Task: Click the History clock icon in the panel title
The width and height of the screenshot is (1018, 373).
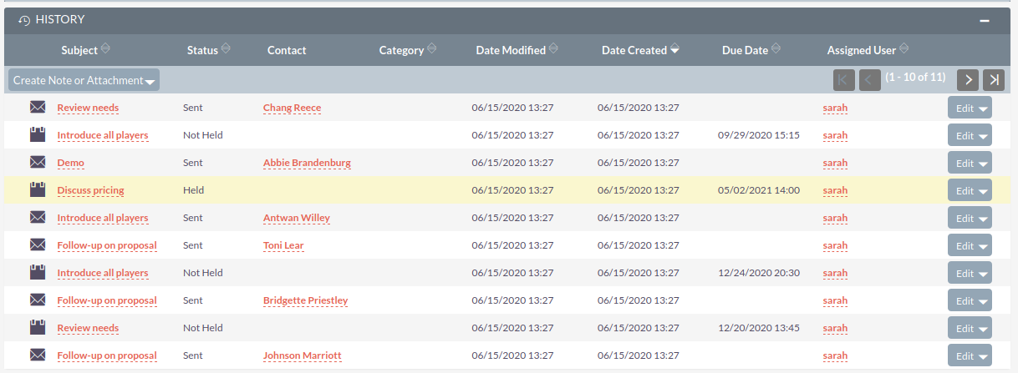Action: tap(25, 19)
